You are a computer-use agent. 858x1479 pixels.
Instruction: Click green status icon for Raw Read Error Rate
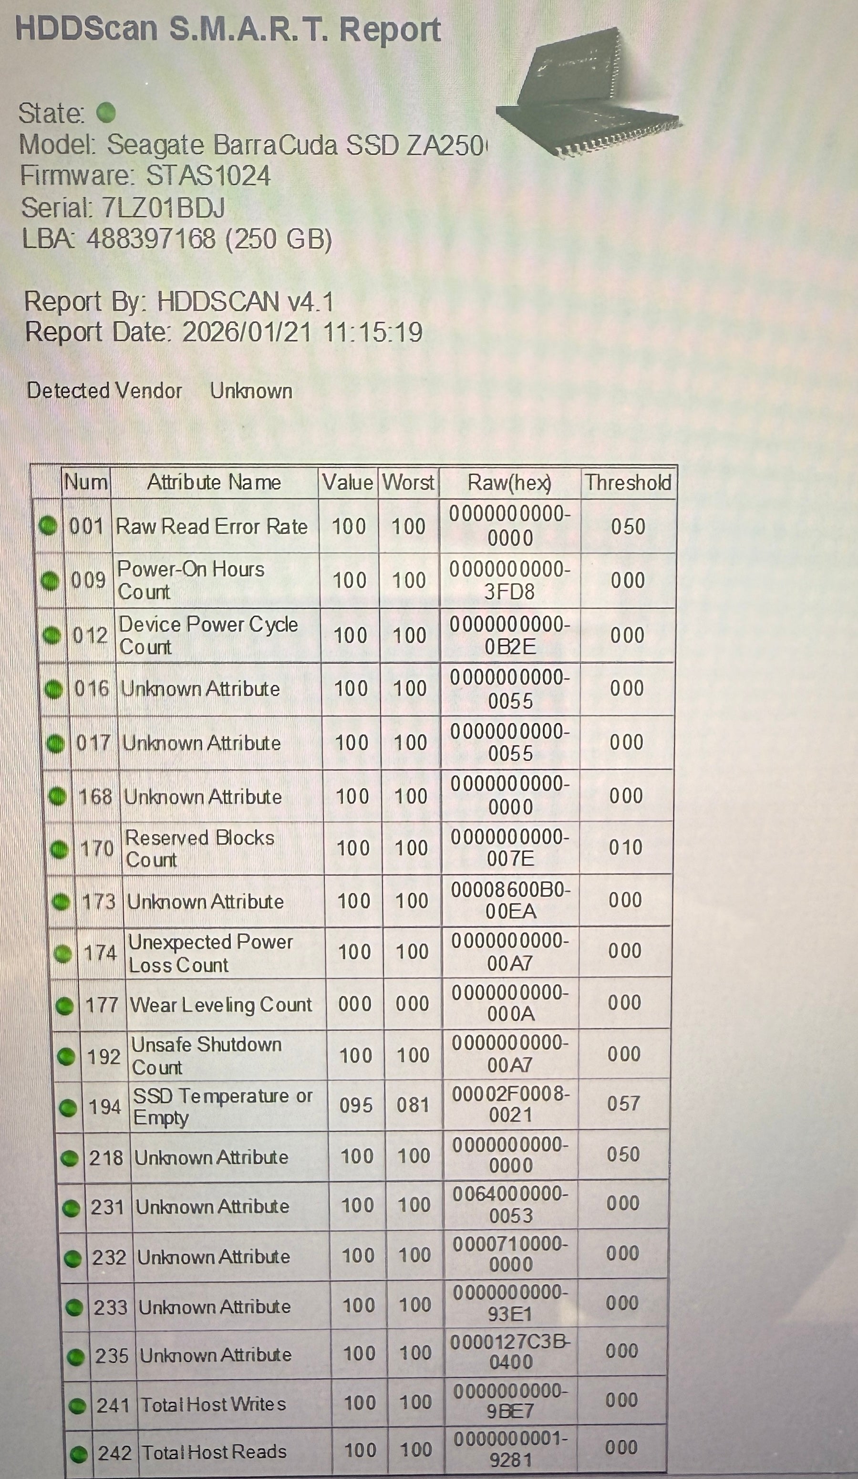tap(48, 526)
